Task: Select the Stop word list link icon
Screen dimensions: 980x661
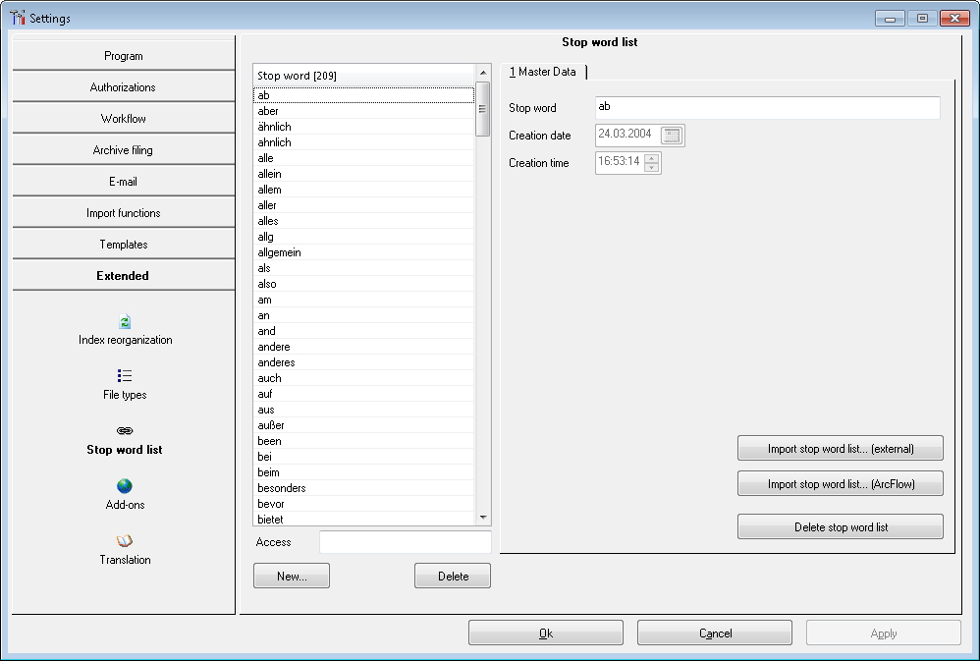Action: pyautogui.click(x=125, y=430)
